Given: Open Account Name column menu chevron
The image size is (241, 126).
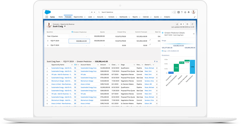Looking at the screenshot, I should [x=98, y=65].
